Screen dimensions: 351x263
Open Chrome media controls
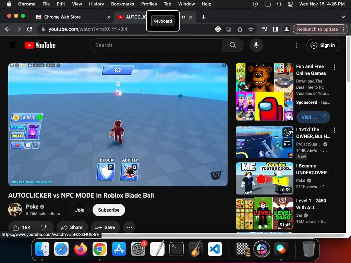[264, 29]
